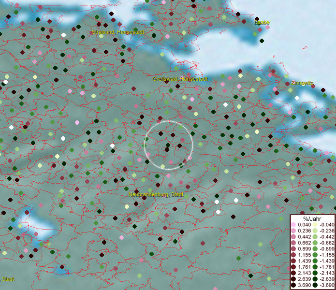This screenshot has width=336, height=290.
Task: Pick the 0.442 pink legend swatch
Action: 293,237
